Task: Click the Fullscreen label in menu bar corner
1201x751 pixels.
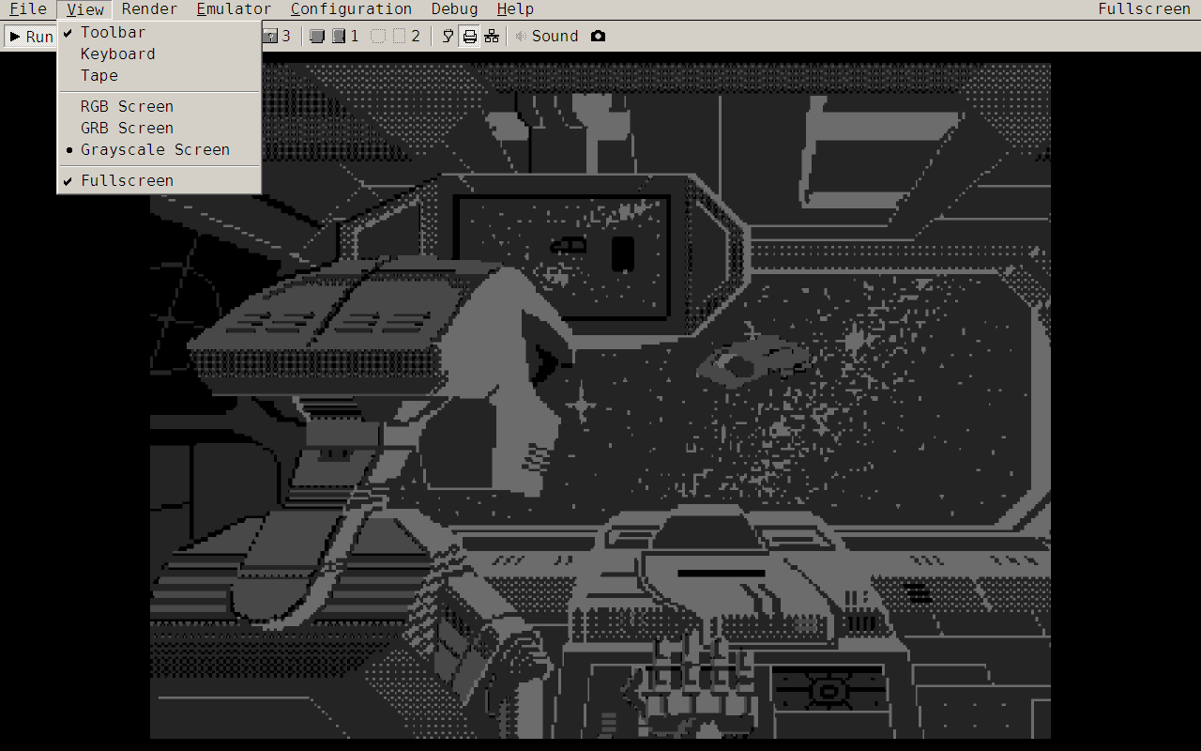Action: point(1144,9)
